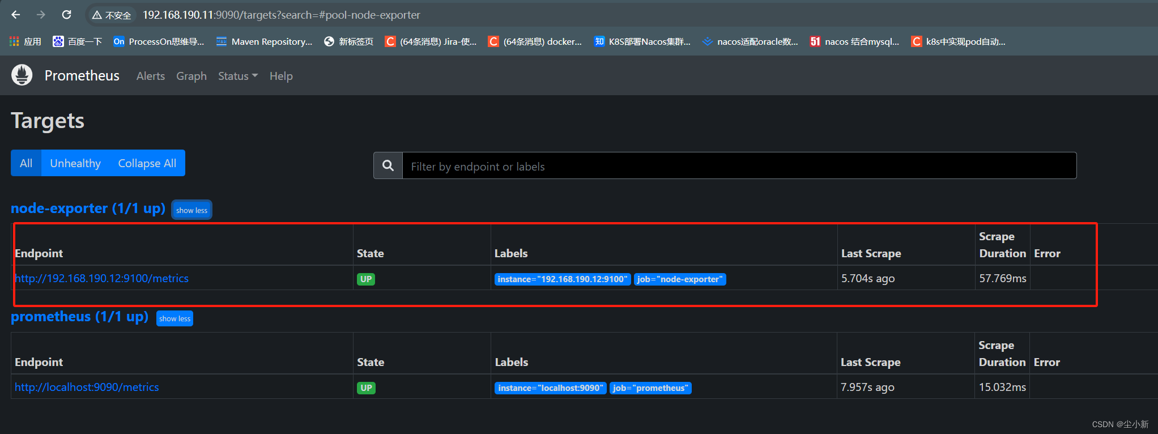Go to the Graph page
This screenshot has width=1158, height=434.
[191, 76]
